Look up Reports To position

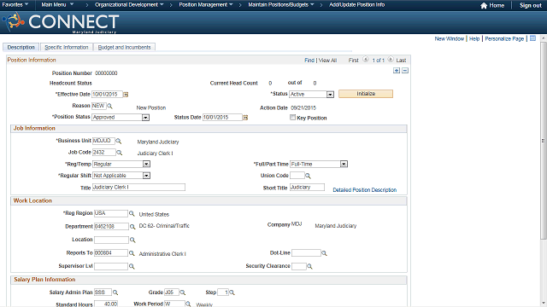(132, 253)
